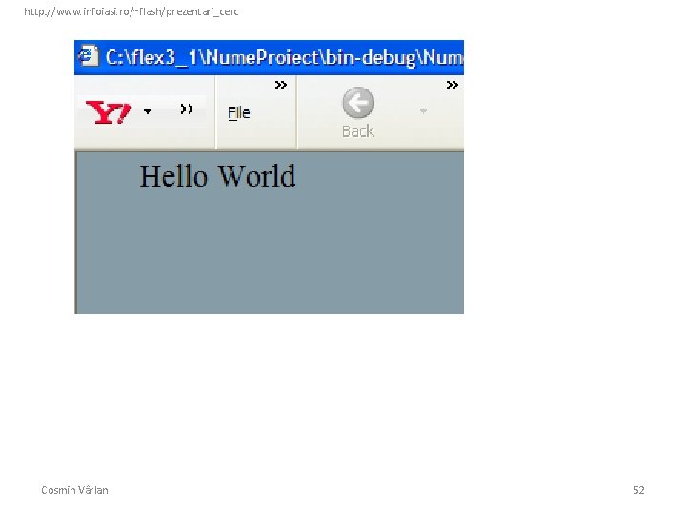Click the Cosmin Vârlan footer text
This screenshot has width=686, height=514.
[75, 490]
